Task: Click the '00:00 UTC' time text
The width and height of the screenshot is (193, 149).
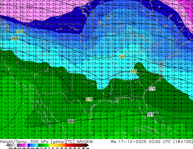Action: coord(160,142)
